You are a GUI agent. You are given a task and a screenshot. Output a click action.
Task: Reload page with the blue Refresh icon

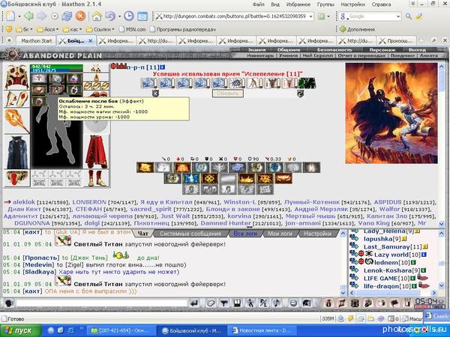tap(67, 16)
